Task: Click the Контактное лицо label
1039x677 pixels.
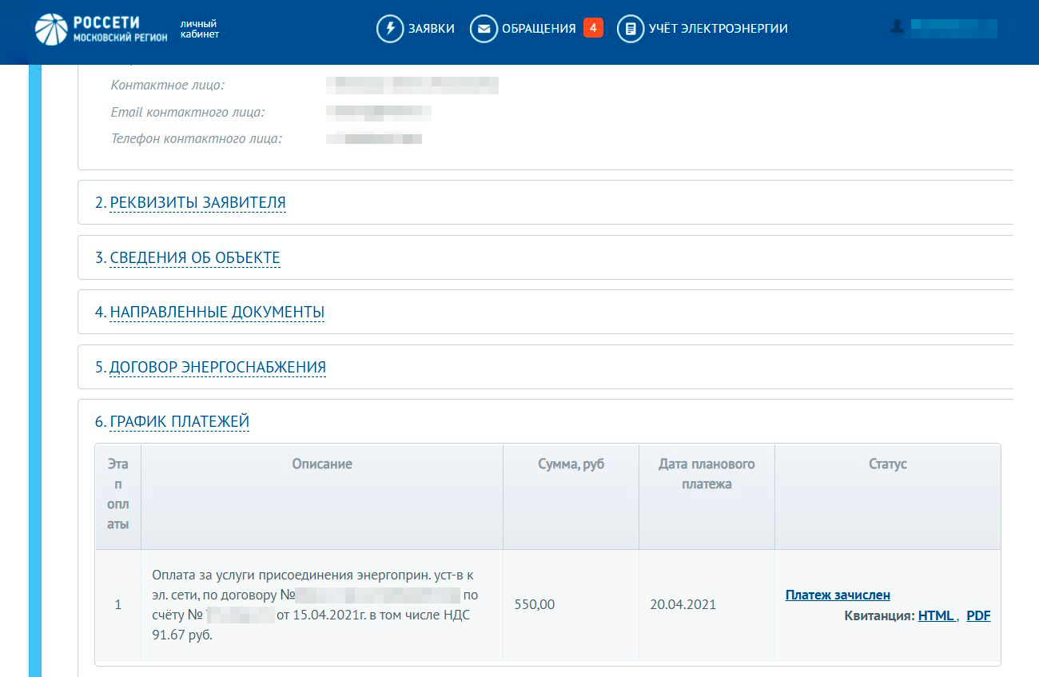Action: pos(168,86)
